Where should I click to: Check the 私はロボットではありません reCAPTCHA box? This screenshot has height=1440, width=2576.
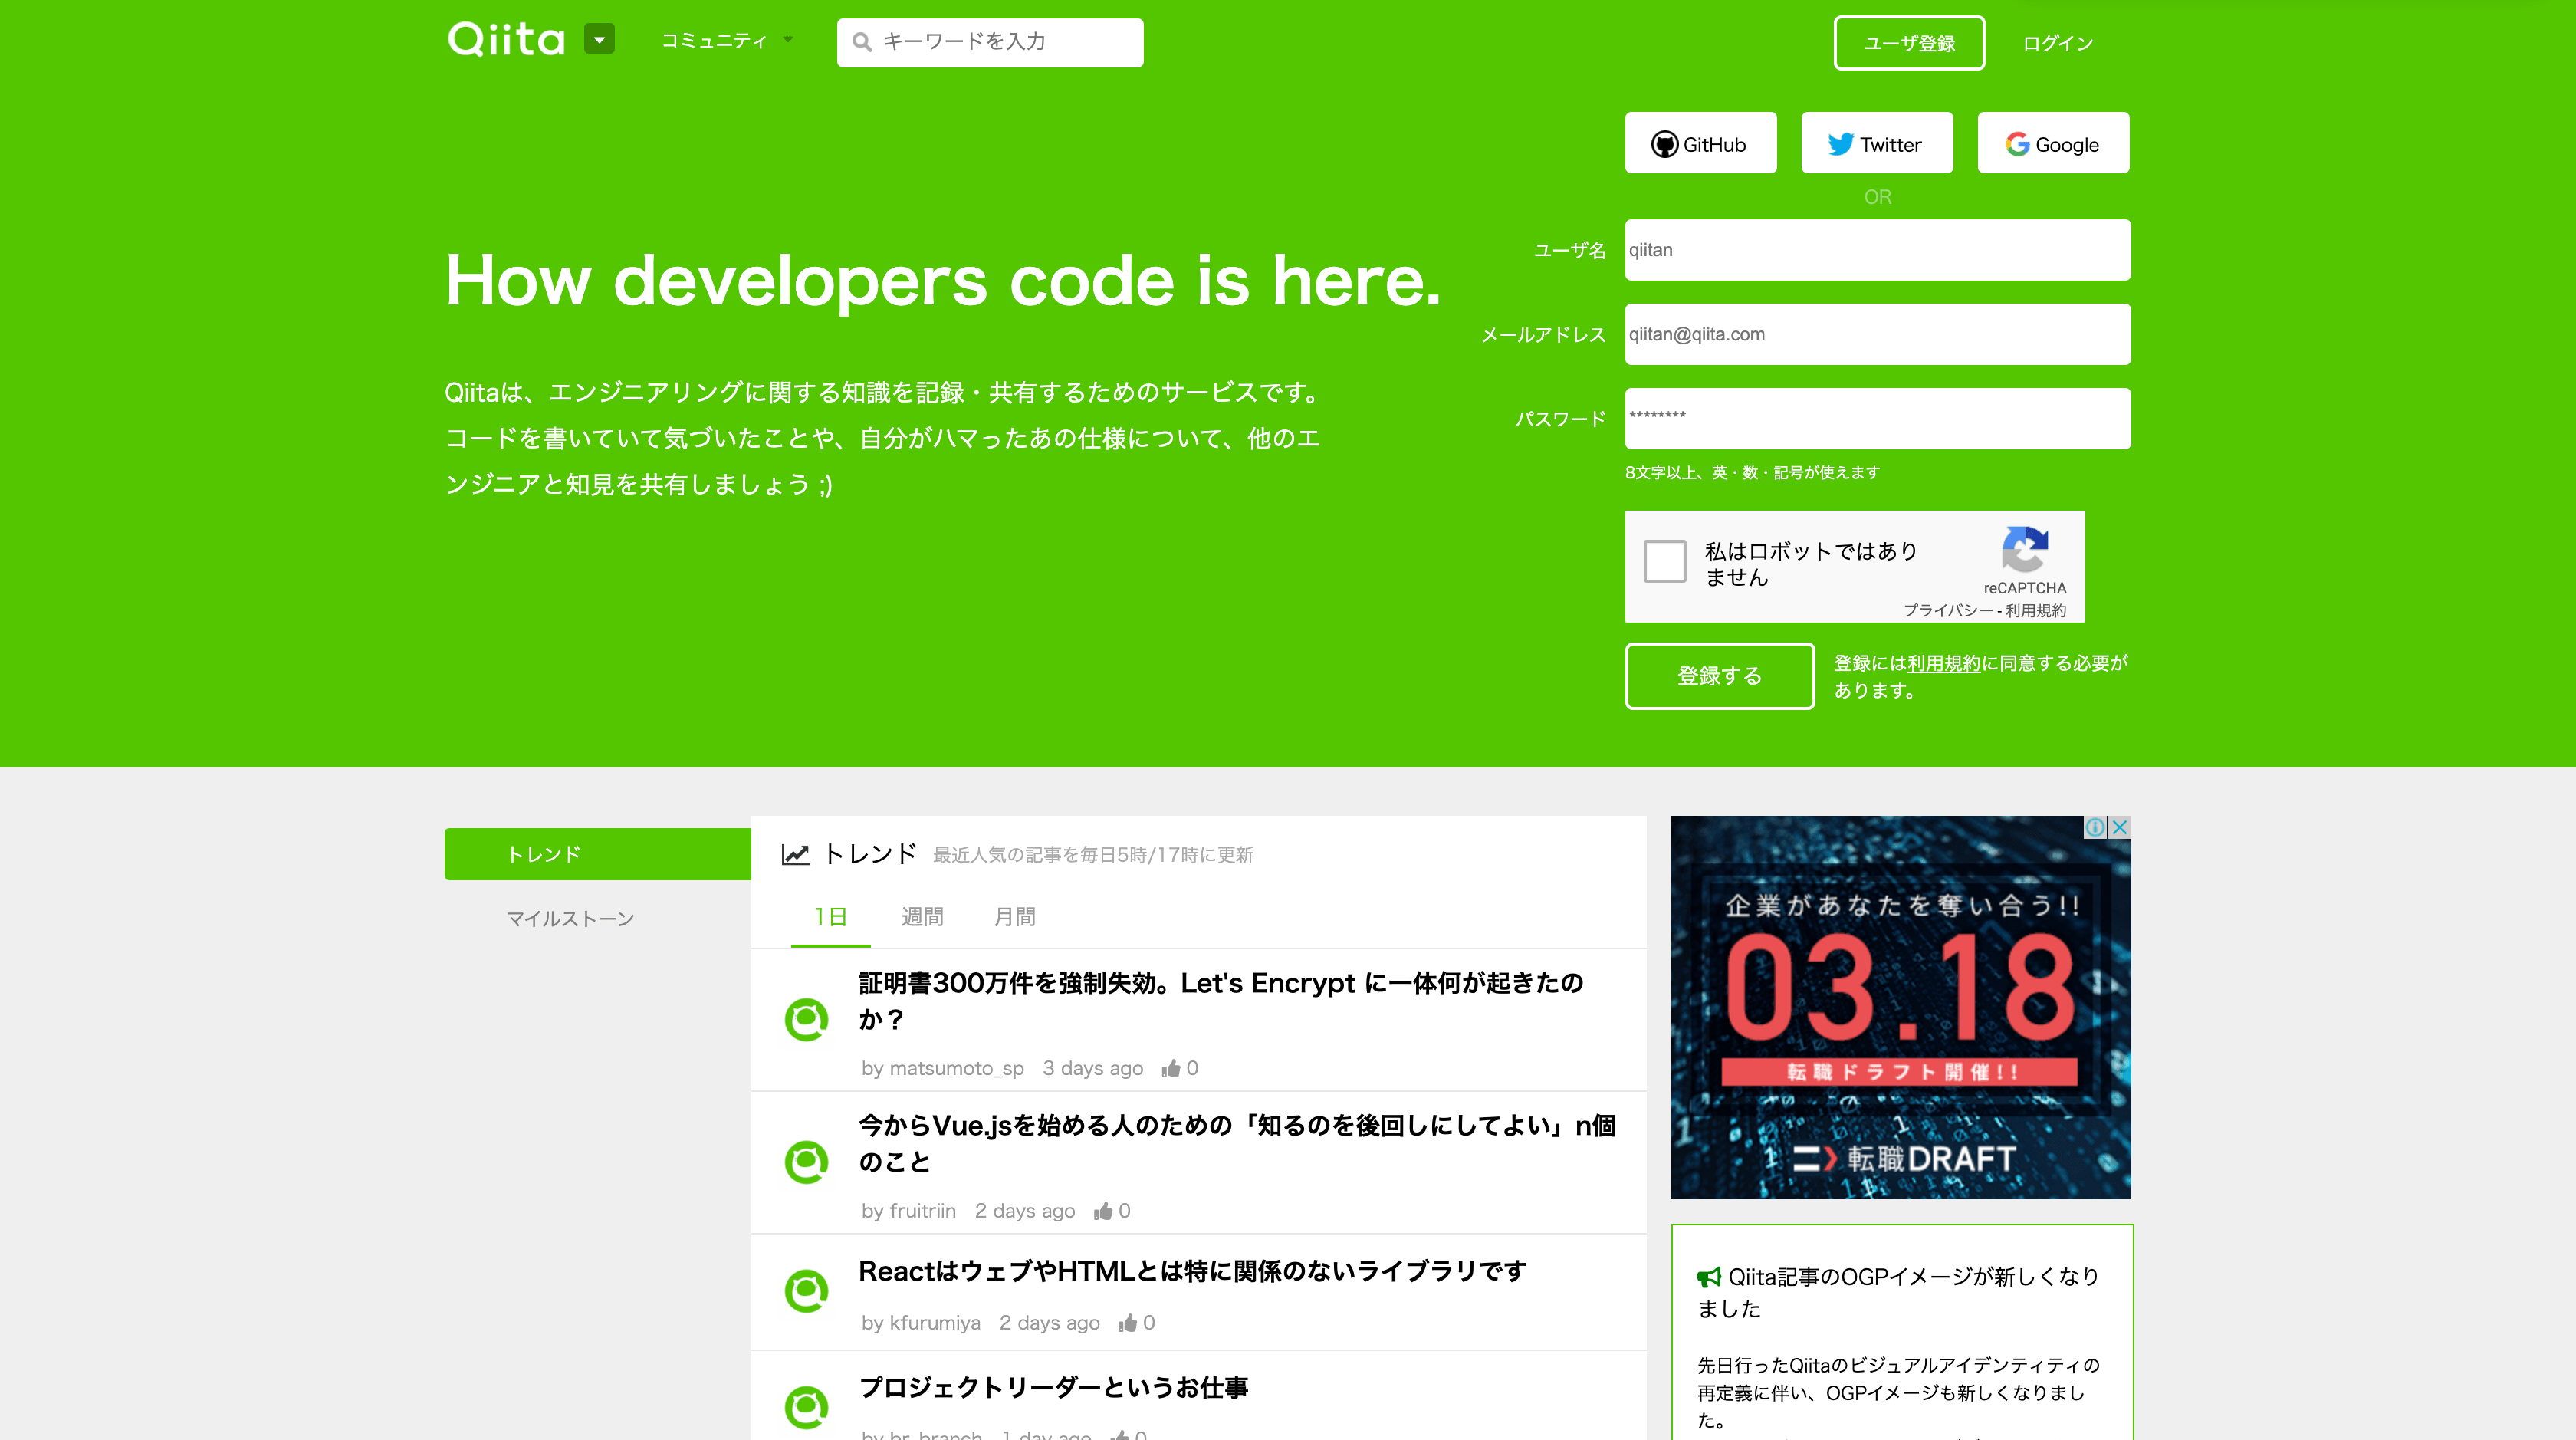(1665, 563)
